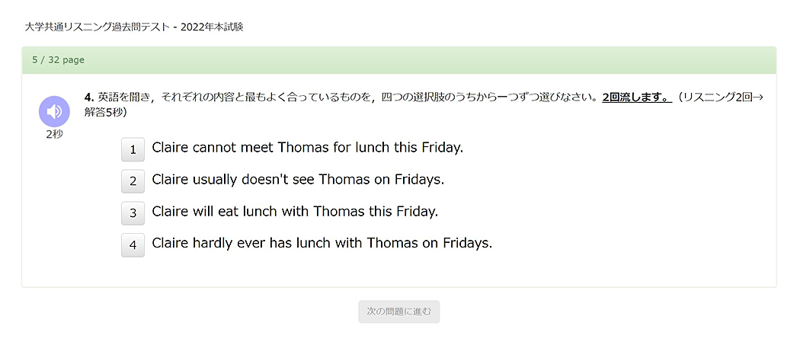Image resolution: width=800 pixels, height=345 pixels.
Task: Click the bold question number 4.
Action: (x=91, y=97)
